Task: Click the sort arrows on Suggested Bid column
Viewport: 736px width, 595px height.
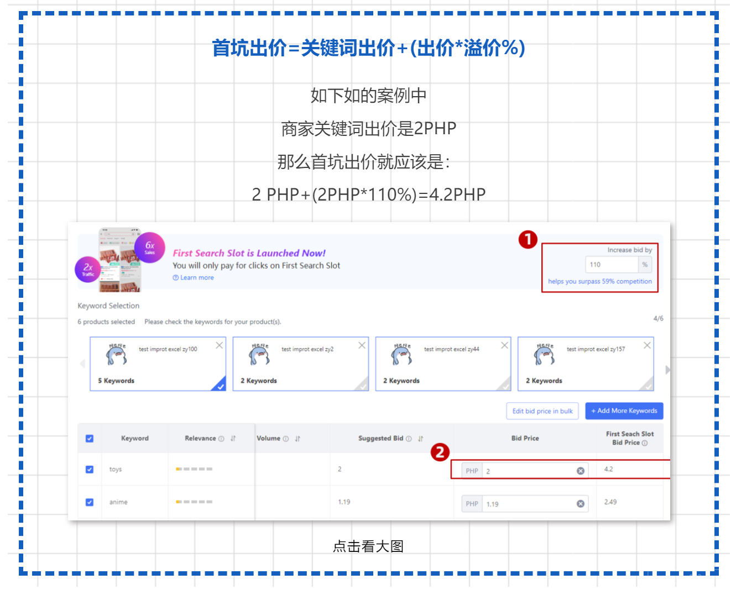Action: tap(421, 439)
